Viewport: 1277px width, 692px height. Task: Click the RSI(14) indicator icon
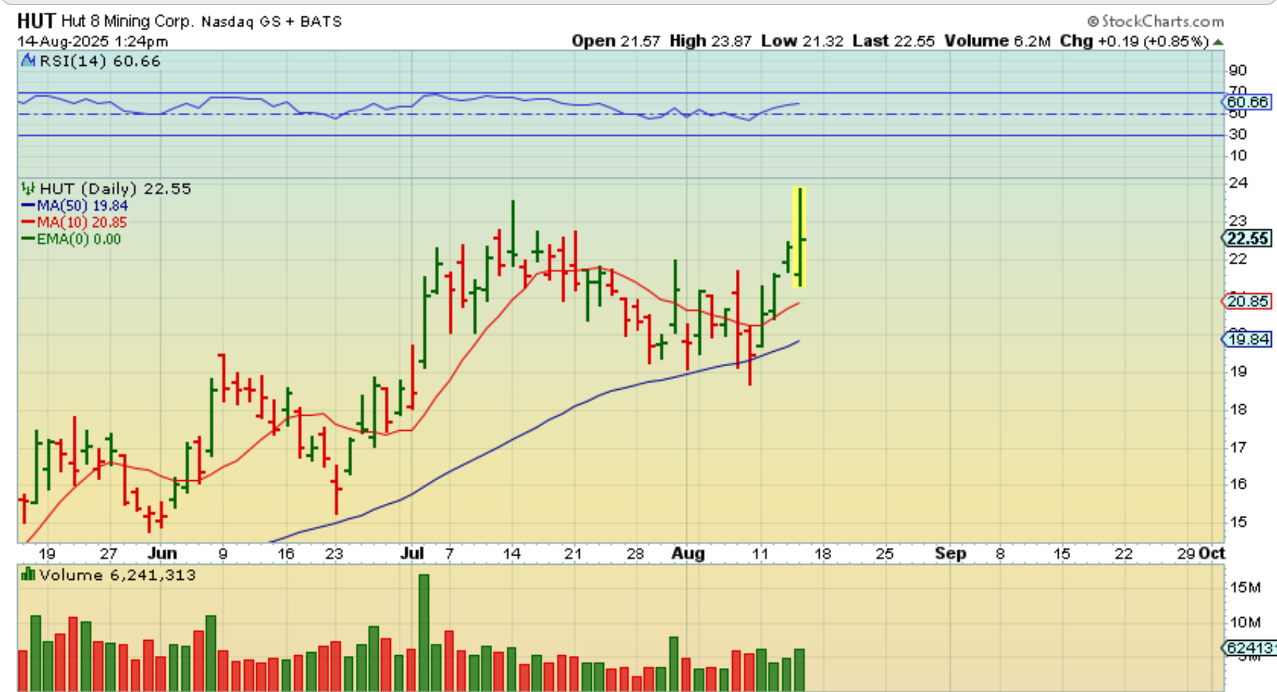(28, 61)
